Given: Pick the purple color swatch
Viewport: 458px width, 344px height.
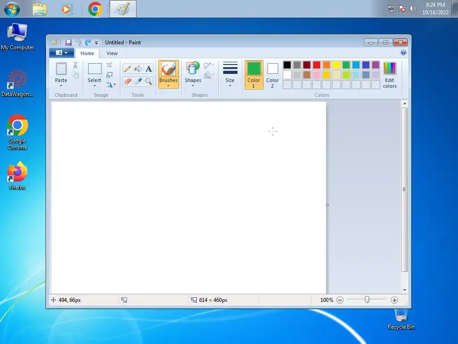Looking at the screenshot, I should coord(376,64).
